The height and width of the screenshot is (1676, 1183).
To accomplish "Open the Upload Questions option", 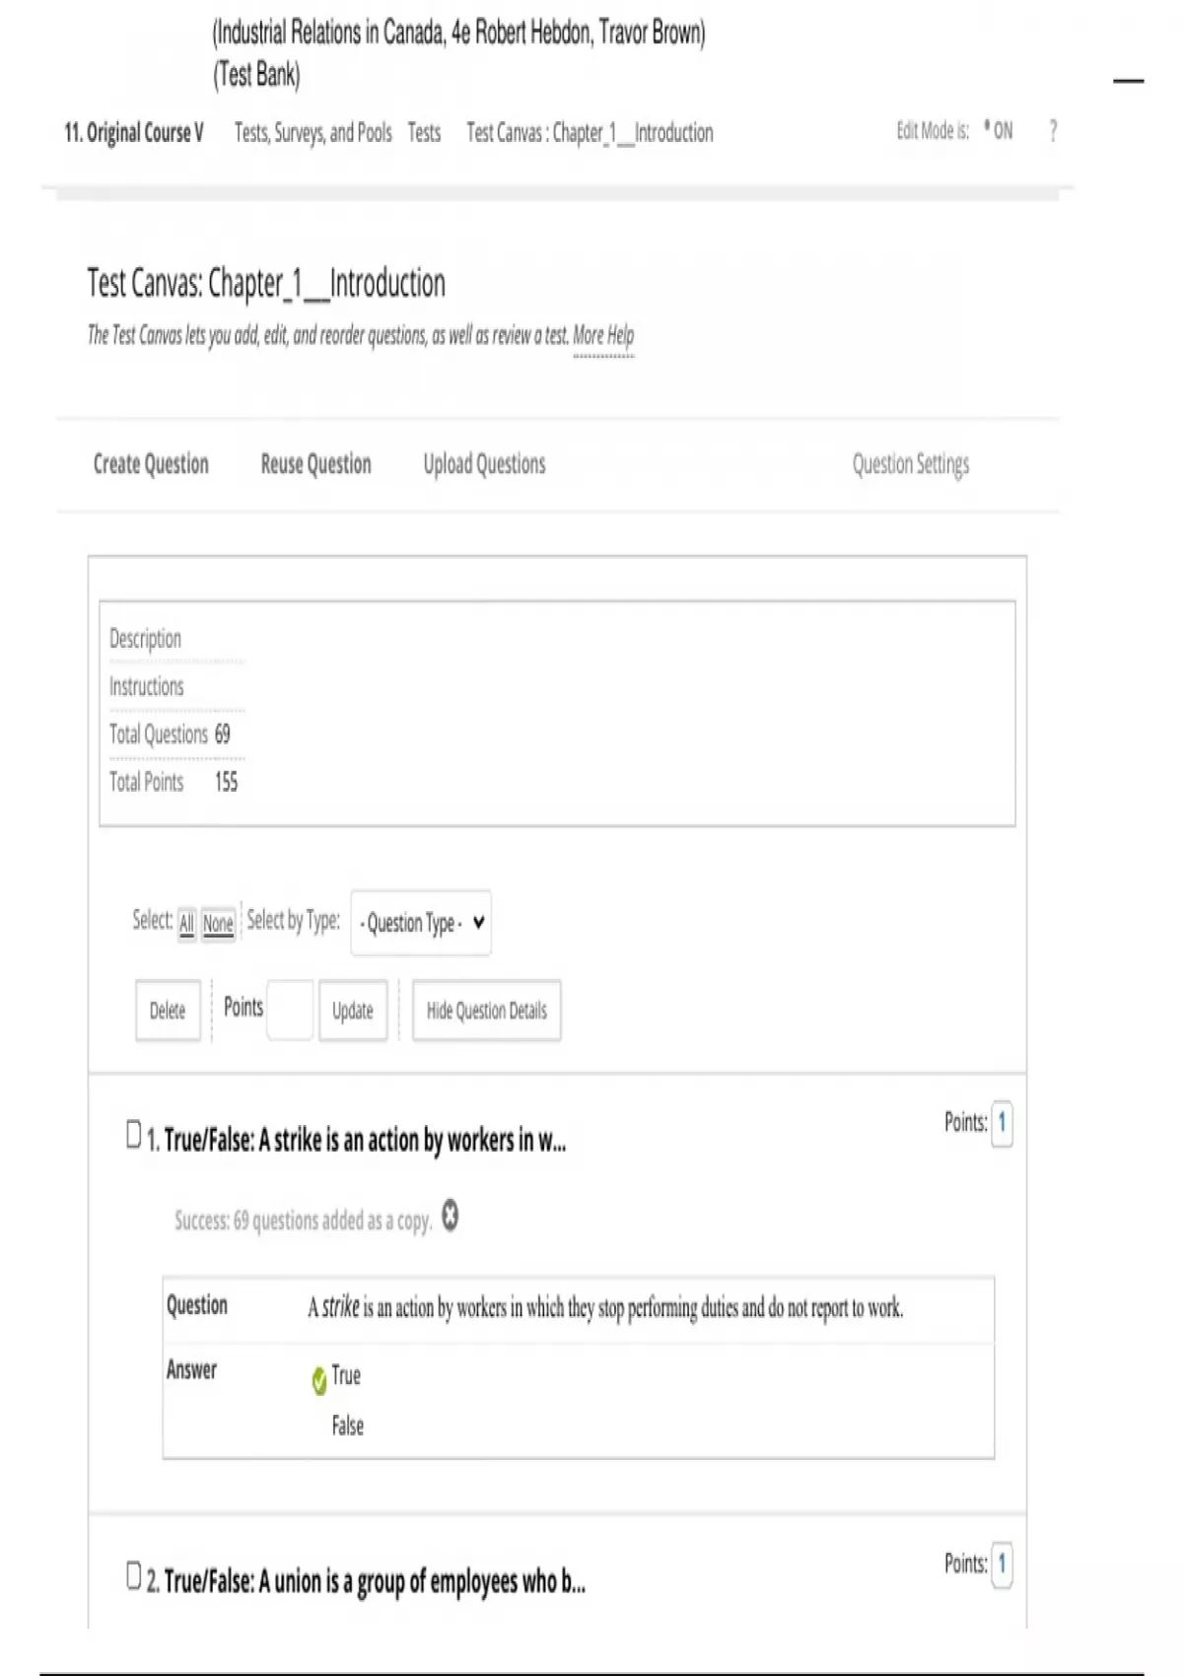I will [484, 464].
